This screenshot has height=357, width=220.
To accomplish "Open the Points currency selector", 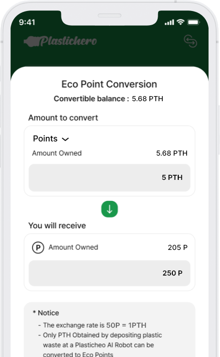I will [51, 139].
